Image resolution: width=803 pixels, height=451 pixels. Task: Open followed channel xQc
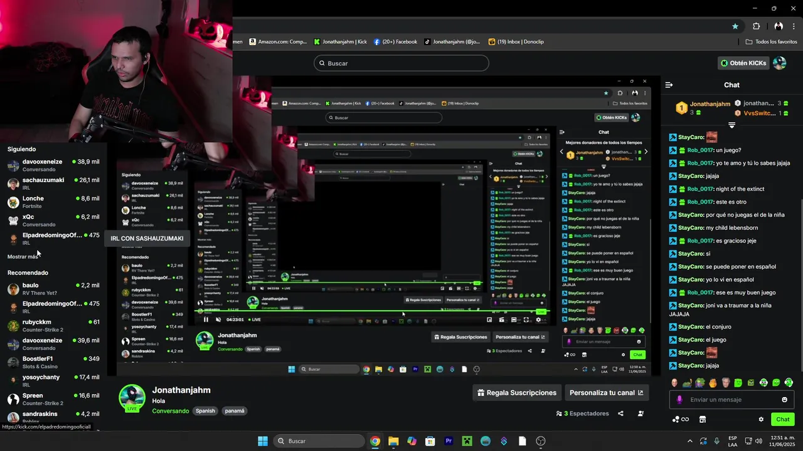53,220
